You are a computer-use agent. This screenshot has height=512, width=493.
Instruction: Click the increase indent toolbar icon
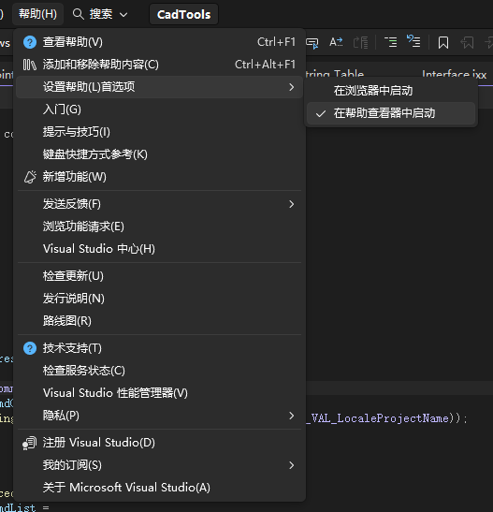(x=390, y=42)
